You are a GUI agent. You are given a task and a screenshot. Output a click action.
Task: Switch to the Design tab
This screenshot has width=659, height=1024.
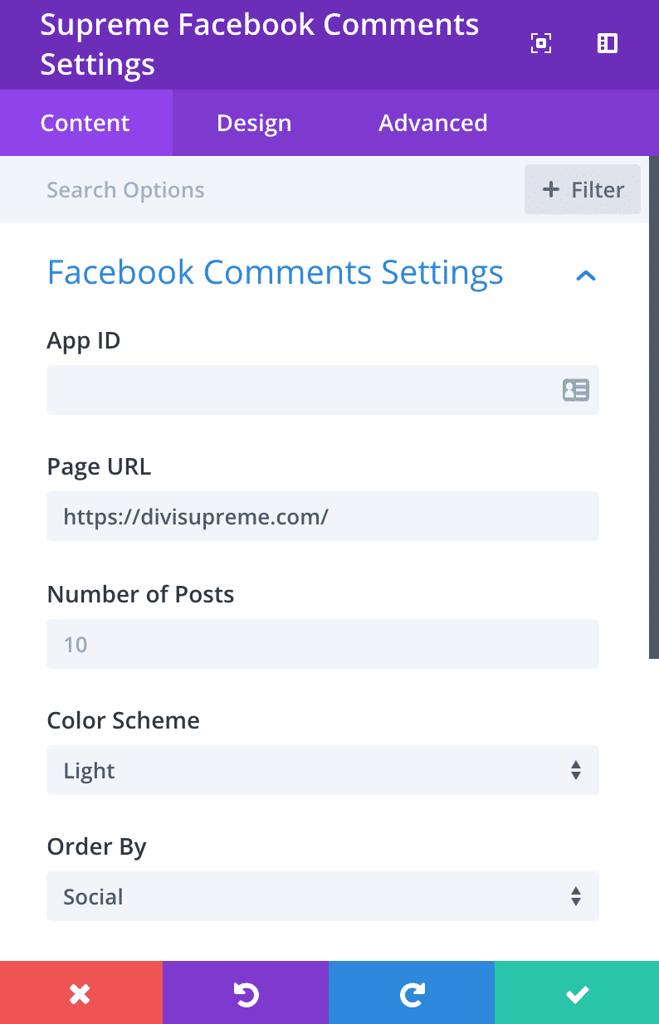[254, 123]
